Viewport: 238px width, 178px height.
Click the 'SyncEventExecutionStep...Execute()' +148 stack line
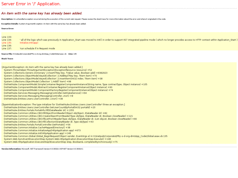tap(57, 139)
